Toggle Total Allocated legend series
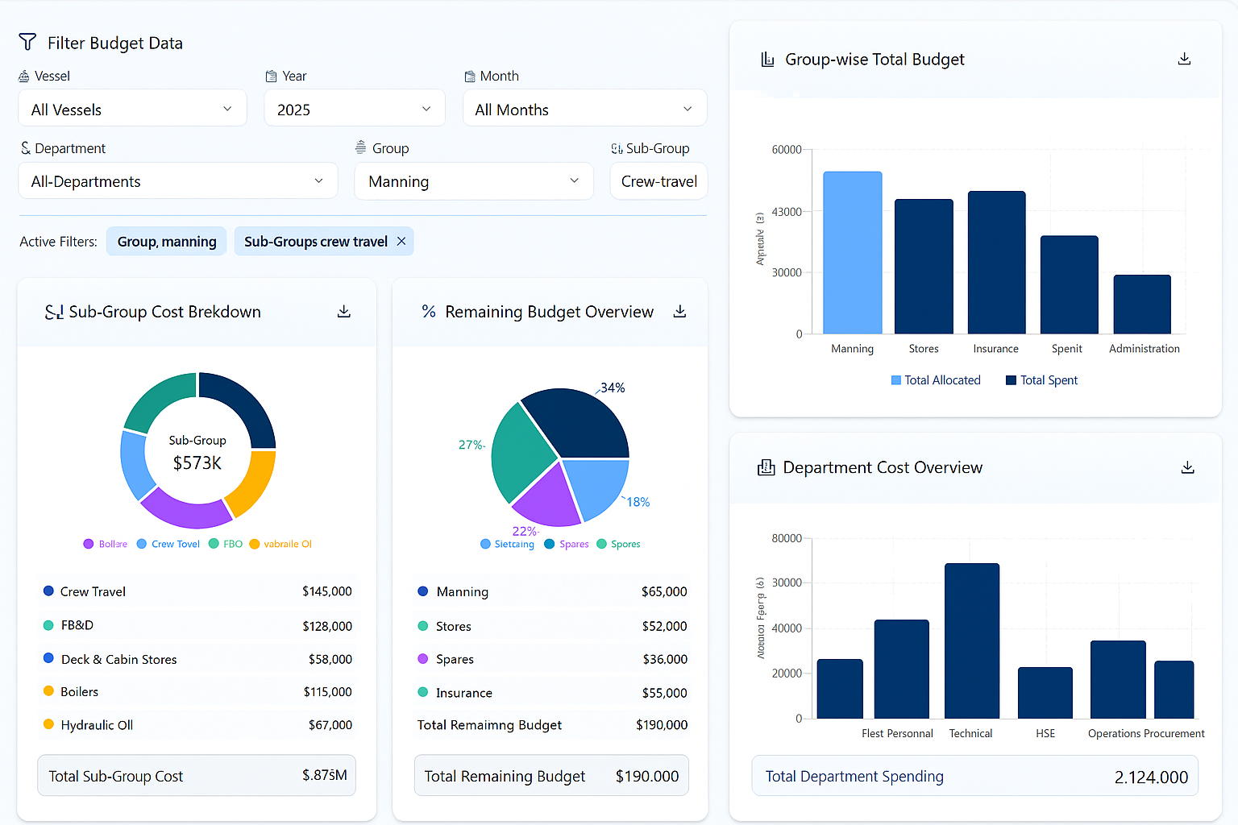 (x=935, y=380)
